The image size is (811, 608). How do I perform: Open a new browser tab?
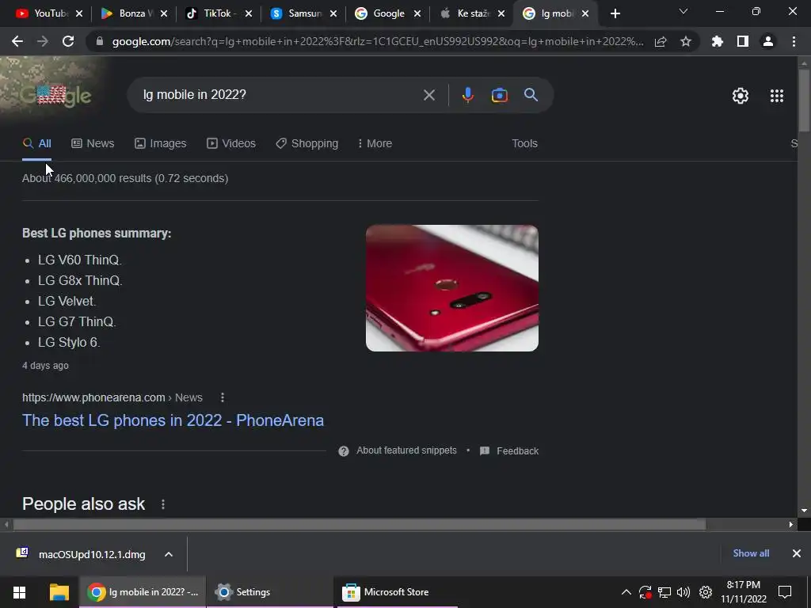pyautogui.click(x=615, y=14)
